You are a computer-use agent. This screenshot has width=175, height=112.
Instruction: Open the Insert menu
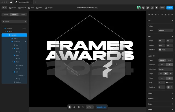click(x=13, y=8)
